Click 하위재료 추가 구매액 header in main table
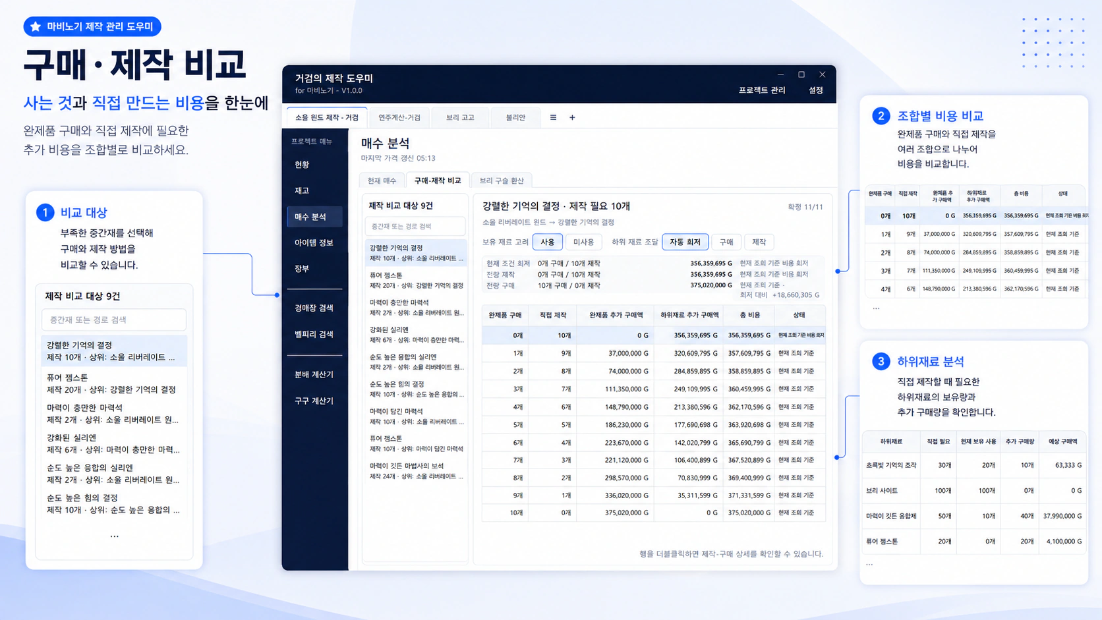 [x=689, y=315]
